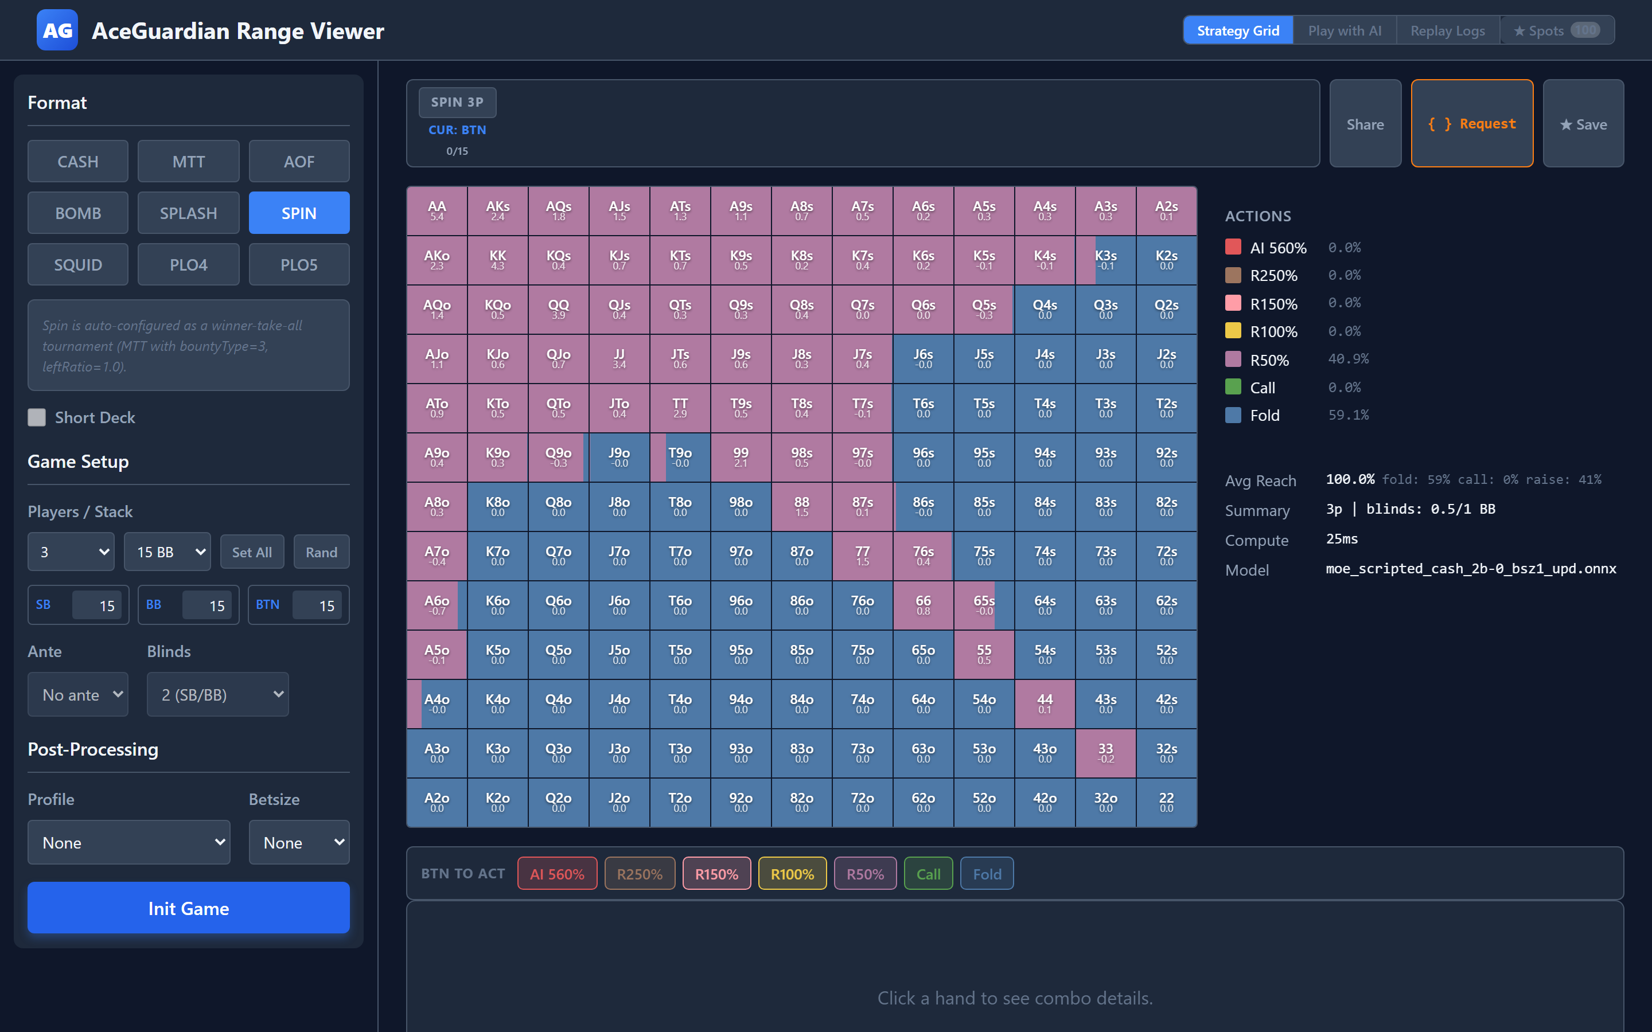Screen dimensions: 1652x1032
Task: Open the Profile dropdown under Post-Processing
Action: pos(129,842)
